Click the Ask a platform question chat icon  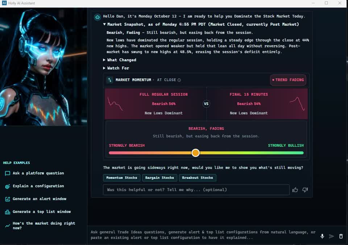pos(7,173)
